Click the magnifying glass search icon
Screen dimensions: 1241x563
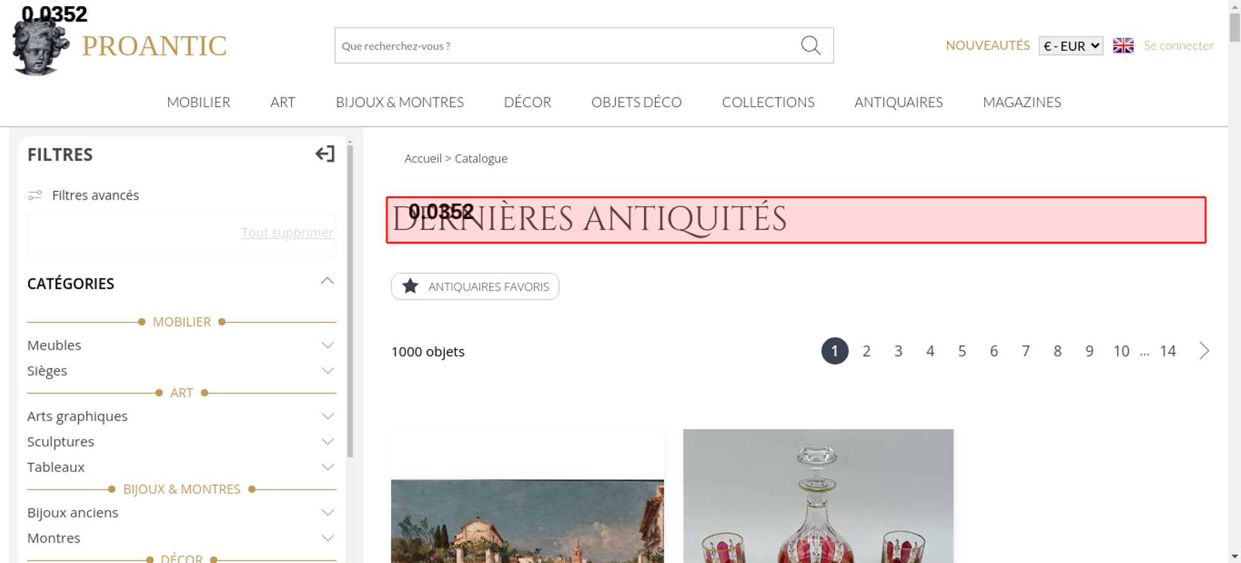coord(810,45)
